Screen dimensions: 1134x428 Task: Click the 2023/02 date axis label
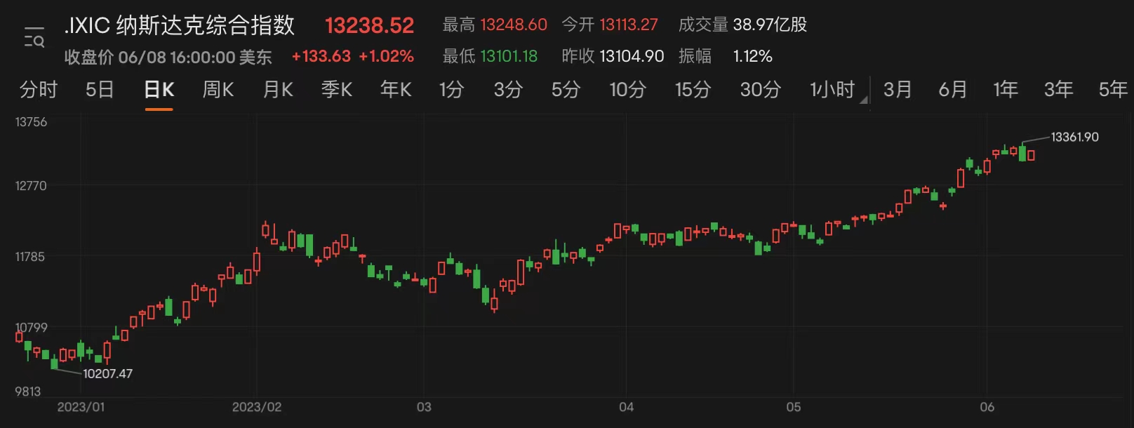point(257,407)
